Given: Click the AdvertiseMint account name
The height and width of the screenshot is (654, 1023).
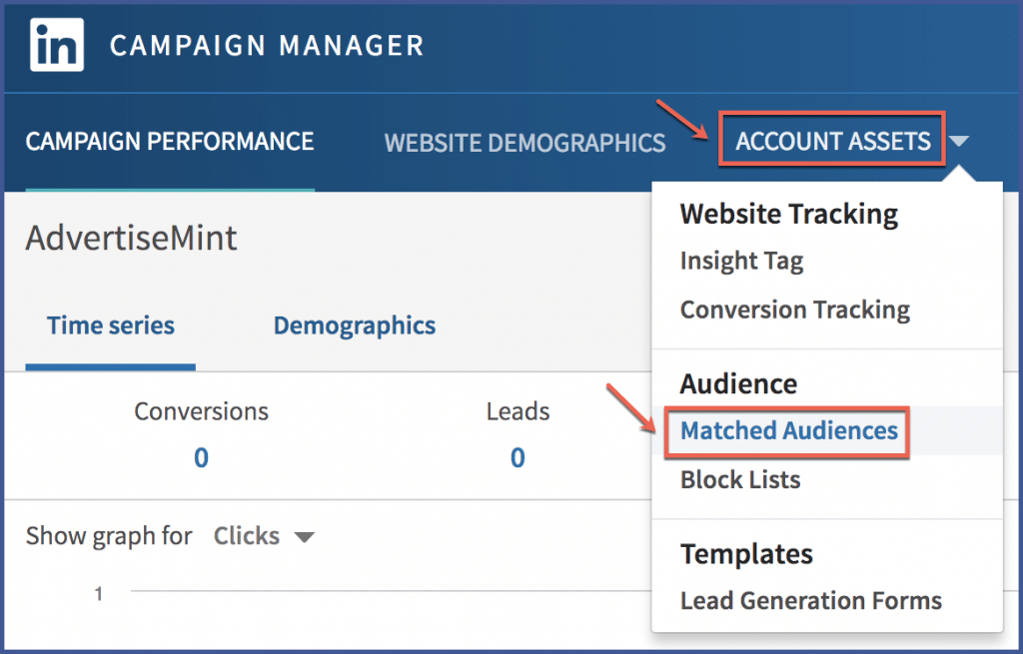Looking at the screenshot, I should (x=131, y=238).
